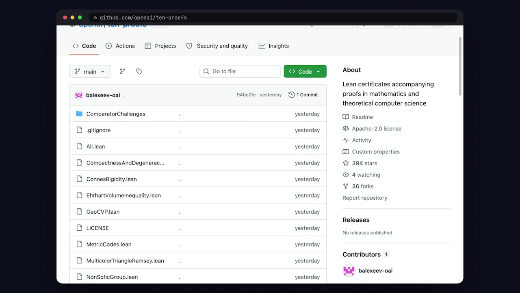Click file icon beside All.lean
The width and height of the screenshot is (520, 293).
[x=79, y=146]
